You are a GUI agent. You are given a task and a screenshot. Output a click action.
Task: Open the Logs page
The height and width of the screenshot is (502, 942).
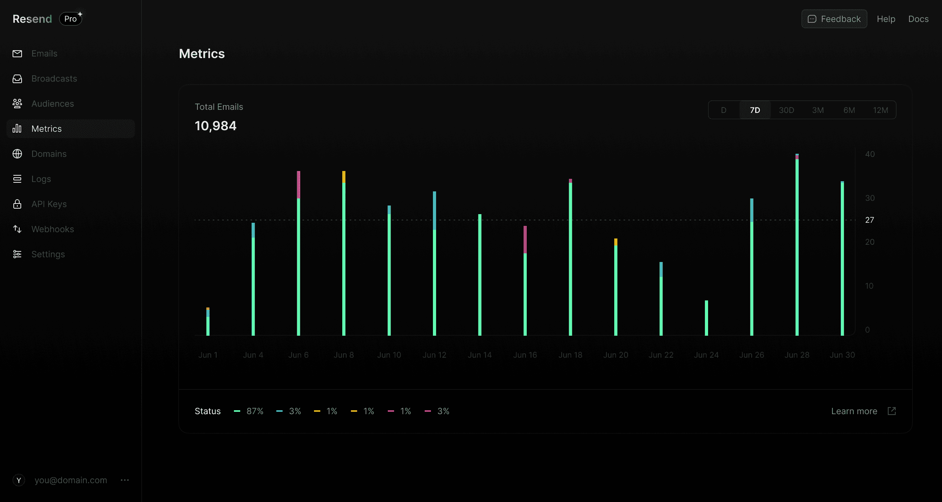click(71, 179)
